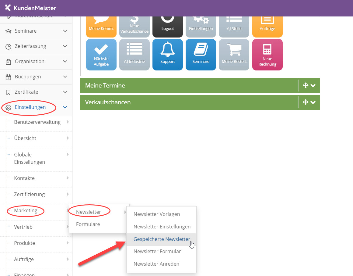Image resolution: width=353 pixels, height=276 pixels.
Task: Open the Meine Bestell. cart tile
Action: click(234, 55)
